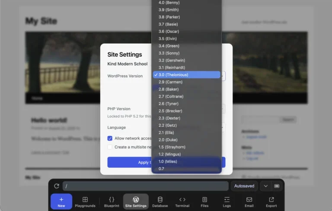This screenshot has width=332, height=211.
Task: Click the Apply settings button
Action: tap(166, 162)
